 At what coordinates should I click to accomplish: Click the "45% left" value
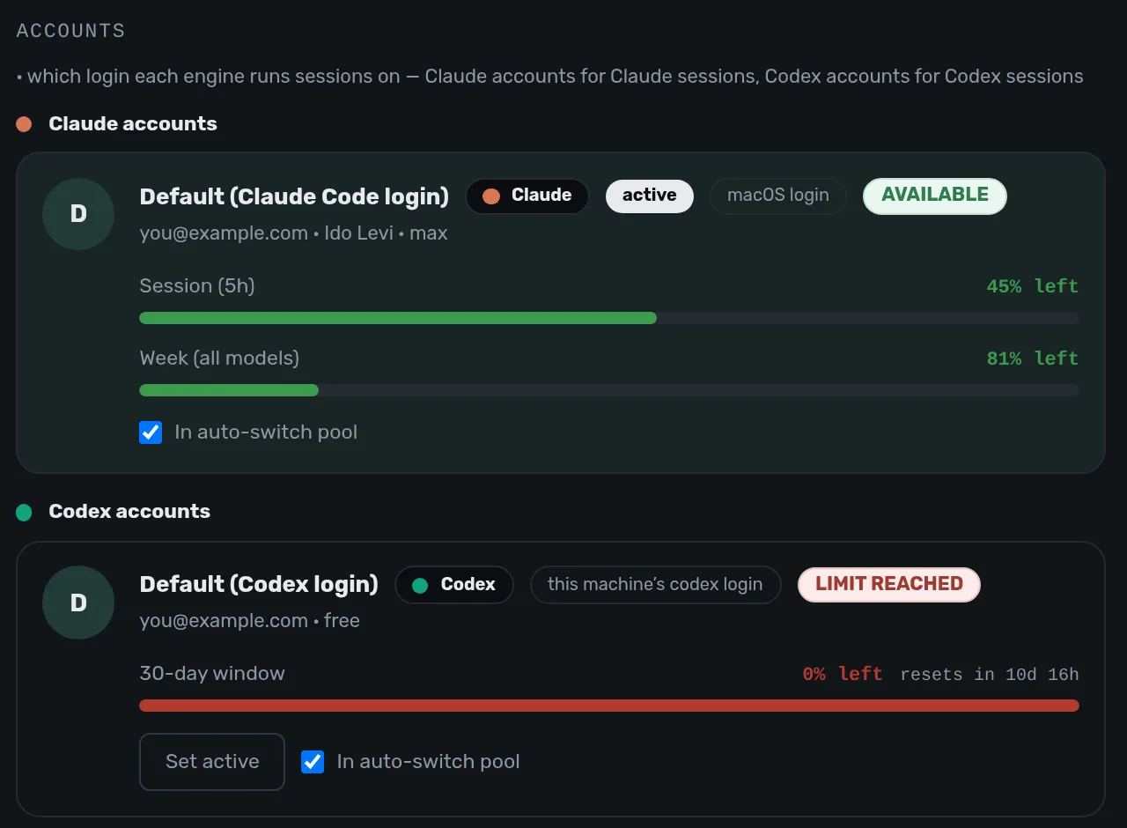tap(1033, 286)
